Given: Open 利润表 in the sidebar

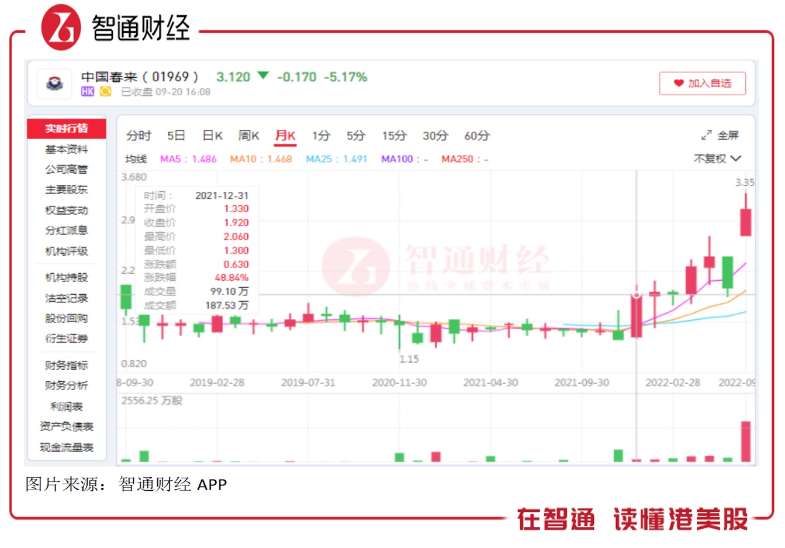Looking at the screenshot, I should [x=67, y=406].
